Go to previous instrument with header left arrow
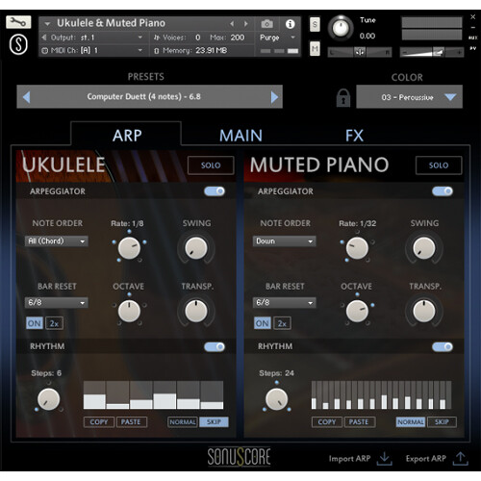Screen dimensions: 481x481 tap(232, 24)
